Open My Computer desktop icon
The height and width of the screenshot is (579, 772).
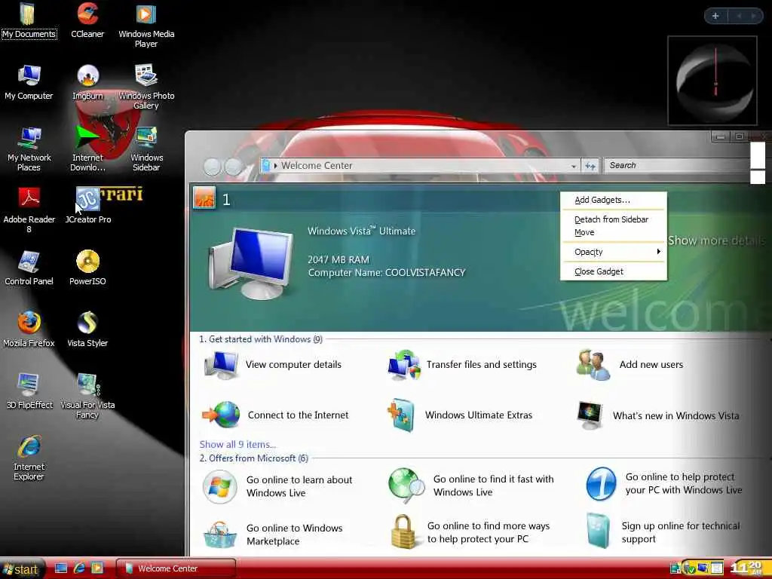coord(29,82)
